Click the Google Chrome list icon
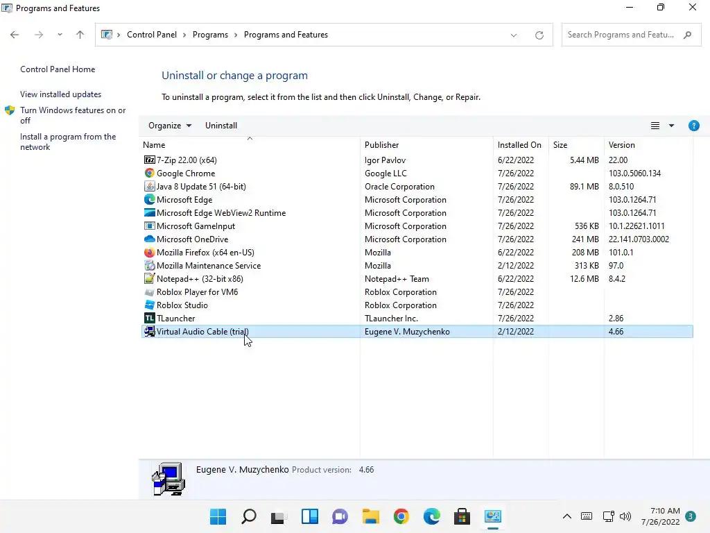This screenshot has height=533, width=710. (x=150, y=173)
